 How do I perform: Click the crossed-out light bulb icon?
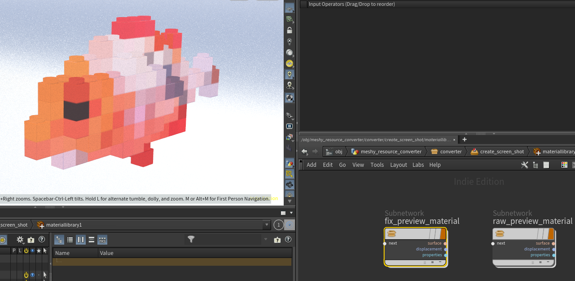tap(290, 41)
